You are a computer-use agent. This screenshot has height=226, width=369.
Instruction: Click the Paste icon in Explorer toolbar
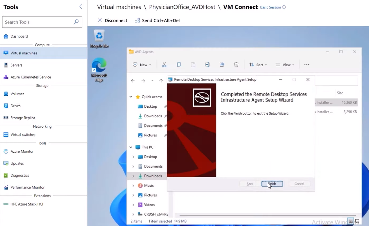click(x=193, y=65)
